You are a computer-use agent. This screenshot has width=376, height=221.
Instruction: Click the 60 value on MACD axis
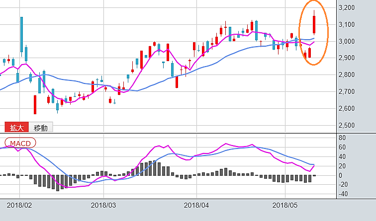point(342,147)
